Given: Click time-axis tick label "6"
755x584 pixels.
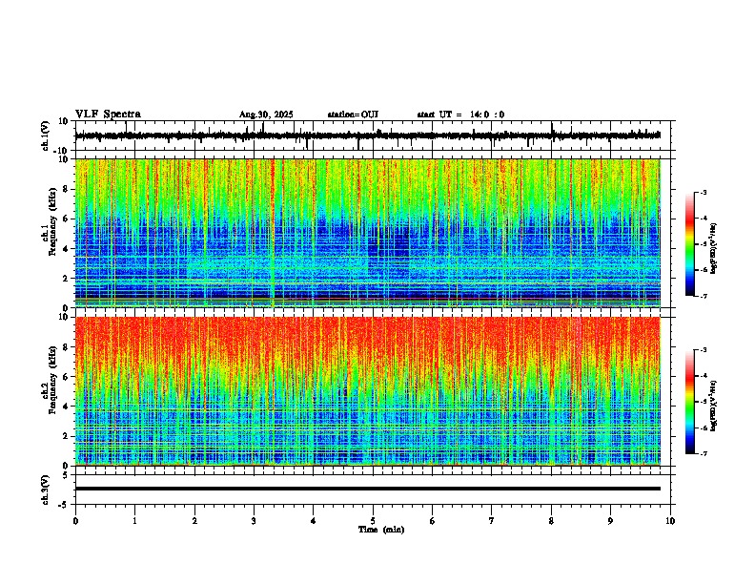Looking at the screenshot, I should [433, 521].
